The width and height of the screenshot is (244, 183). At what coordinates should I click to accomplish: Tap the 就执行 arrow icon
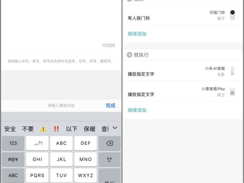[x=129, y=55]
